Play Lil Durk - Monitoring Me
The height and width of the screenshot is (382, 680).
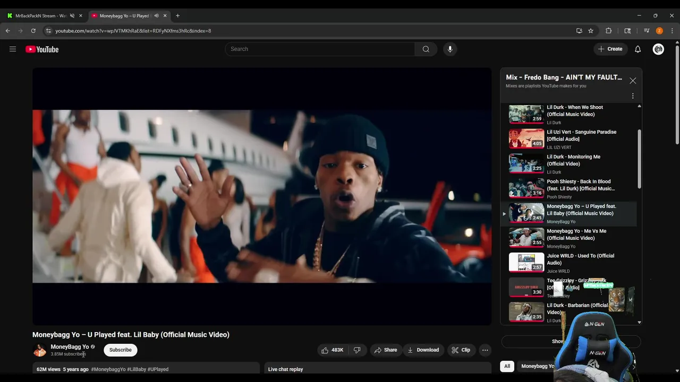[568, 164]
